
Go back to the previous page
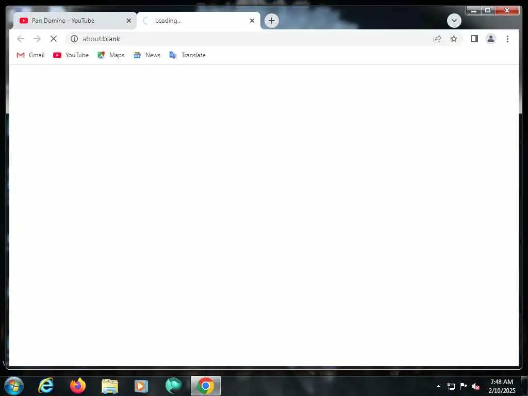tap(21, 39)
